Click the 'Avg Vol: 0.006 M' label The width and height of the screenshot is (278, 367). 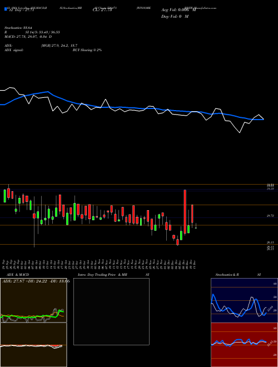[178, 10]
